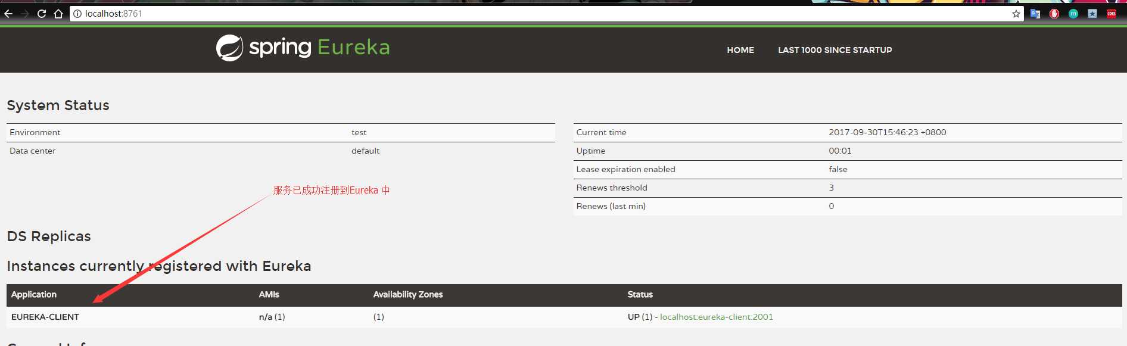Select the 'default' data center value
The width and height of the screenshot is (1127, 346).
(366, 151)
